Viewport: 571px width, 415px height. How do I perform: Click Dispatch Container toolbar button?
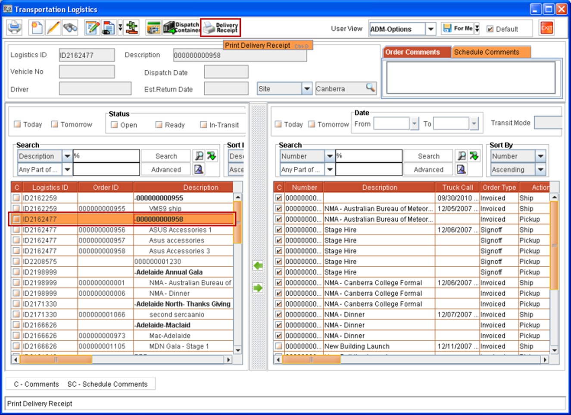pyautogui.click(x=181, y=28)
